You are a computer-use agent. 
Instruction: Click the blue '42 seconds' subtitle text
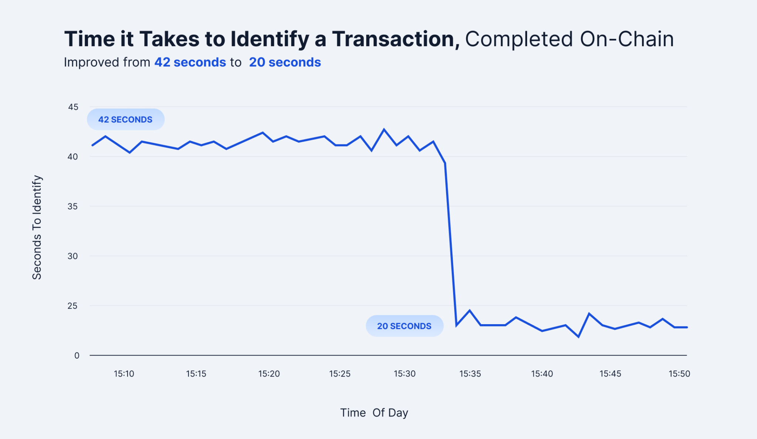tap(190, 62)
